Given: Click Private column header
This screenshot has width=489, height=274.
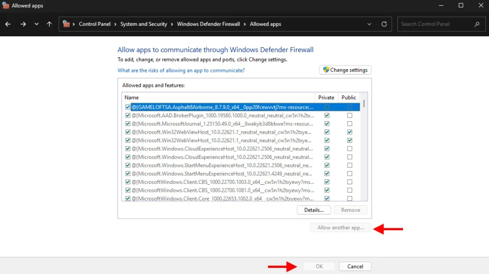Looking at the screenshot, I should point(326,97).
